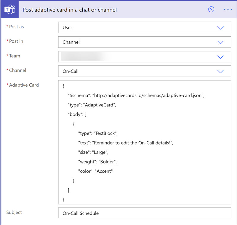Select the Post in field showing Channel
Image resolution: width=237 pixels, height=225 pixels.
point(145,42)
